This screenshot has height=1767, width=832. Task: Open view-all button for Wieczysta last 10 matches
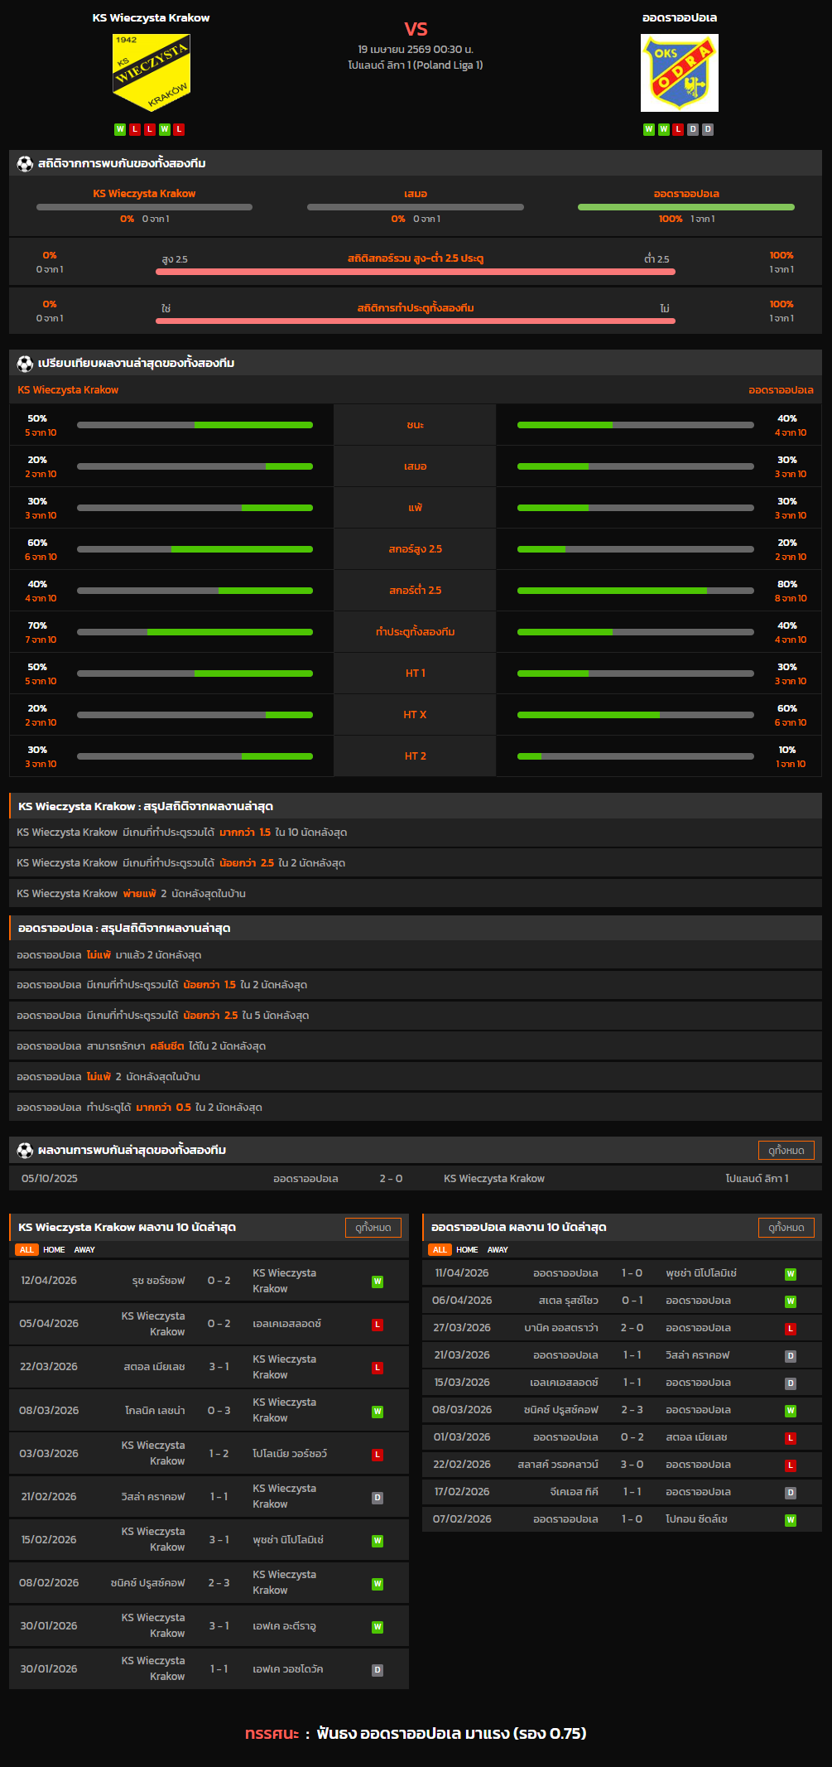tap(373, 1228)
